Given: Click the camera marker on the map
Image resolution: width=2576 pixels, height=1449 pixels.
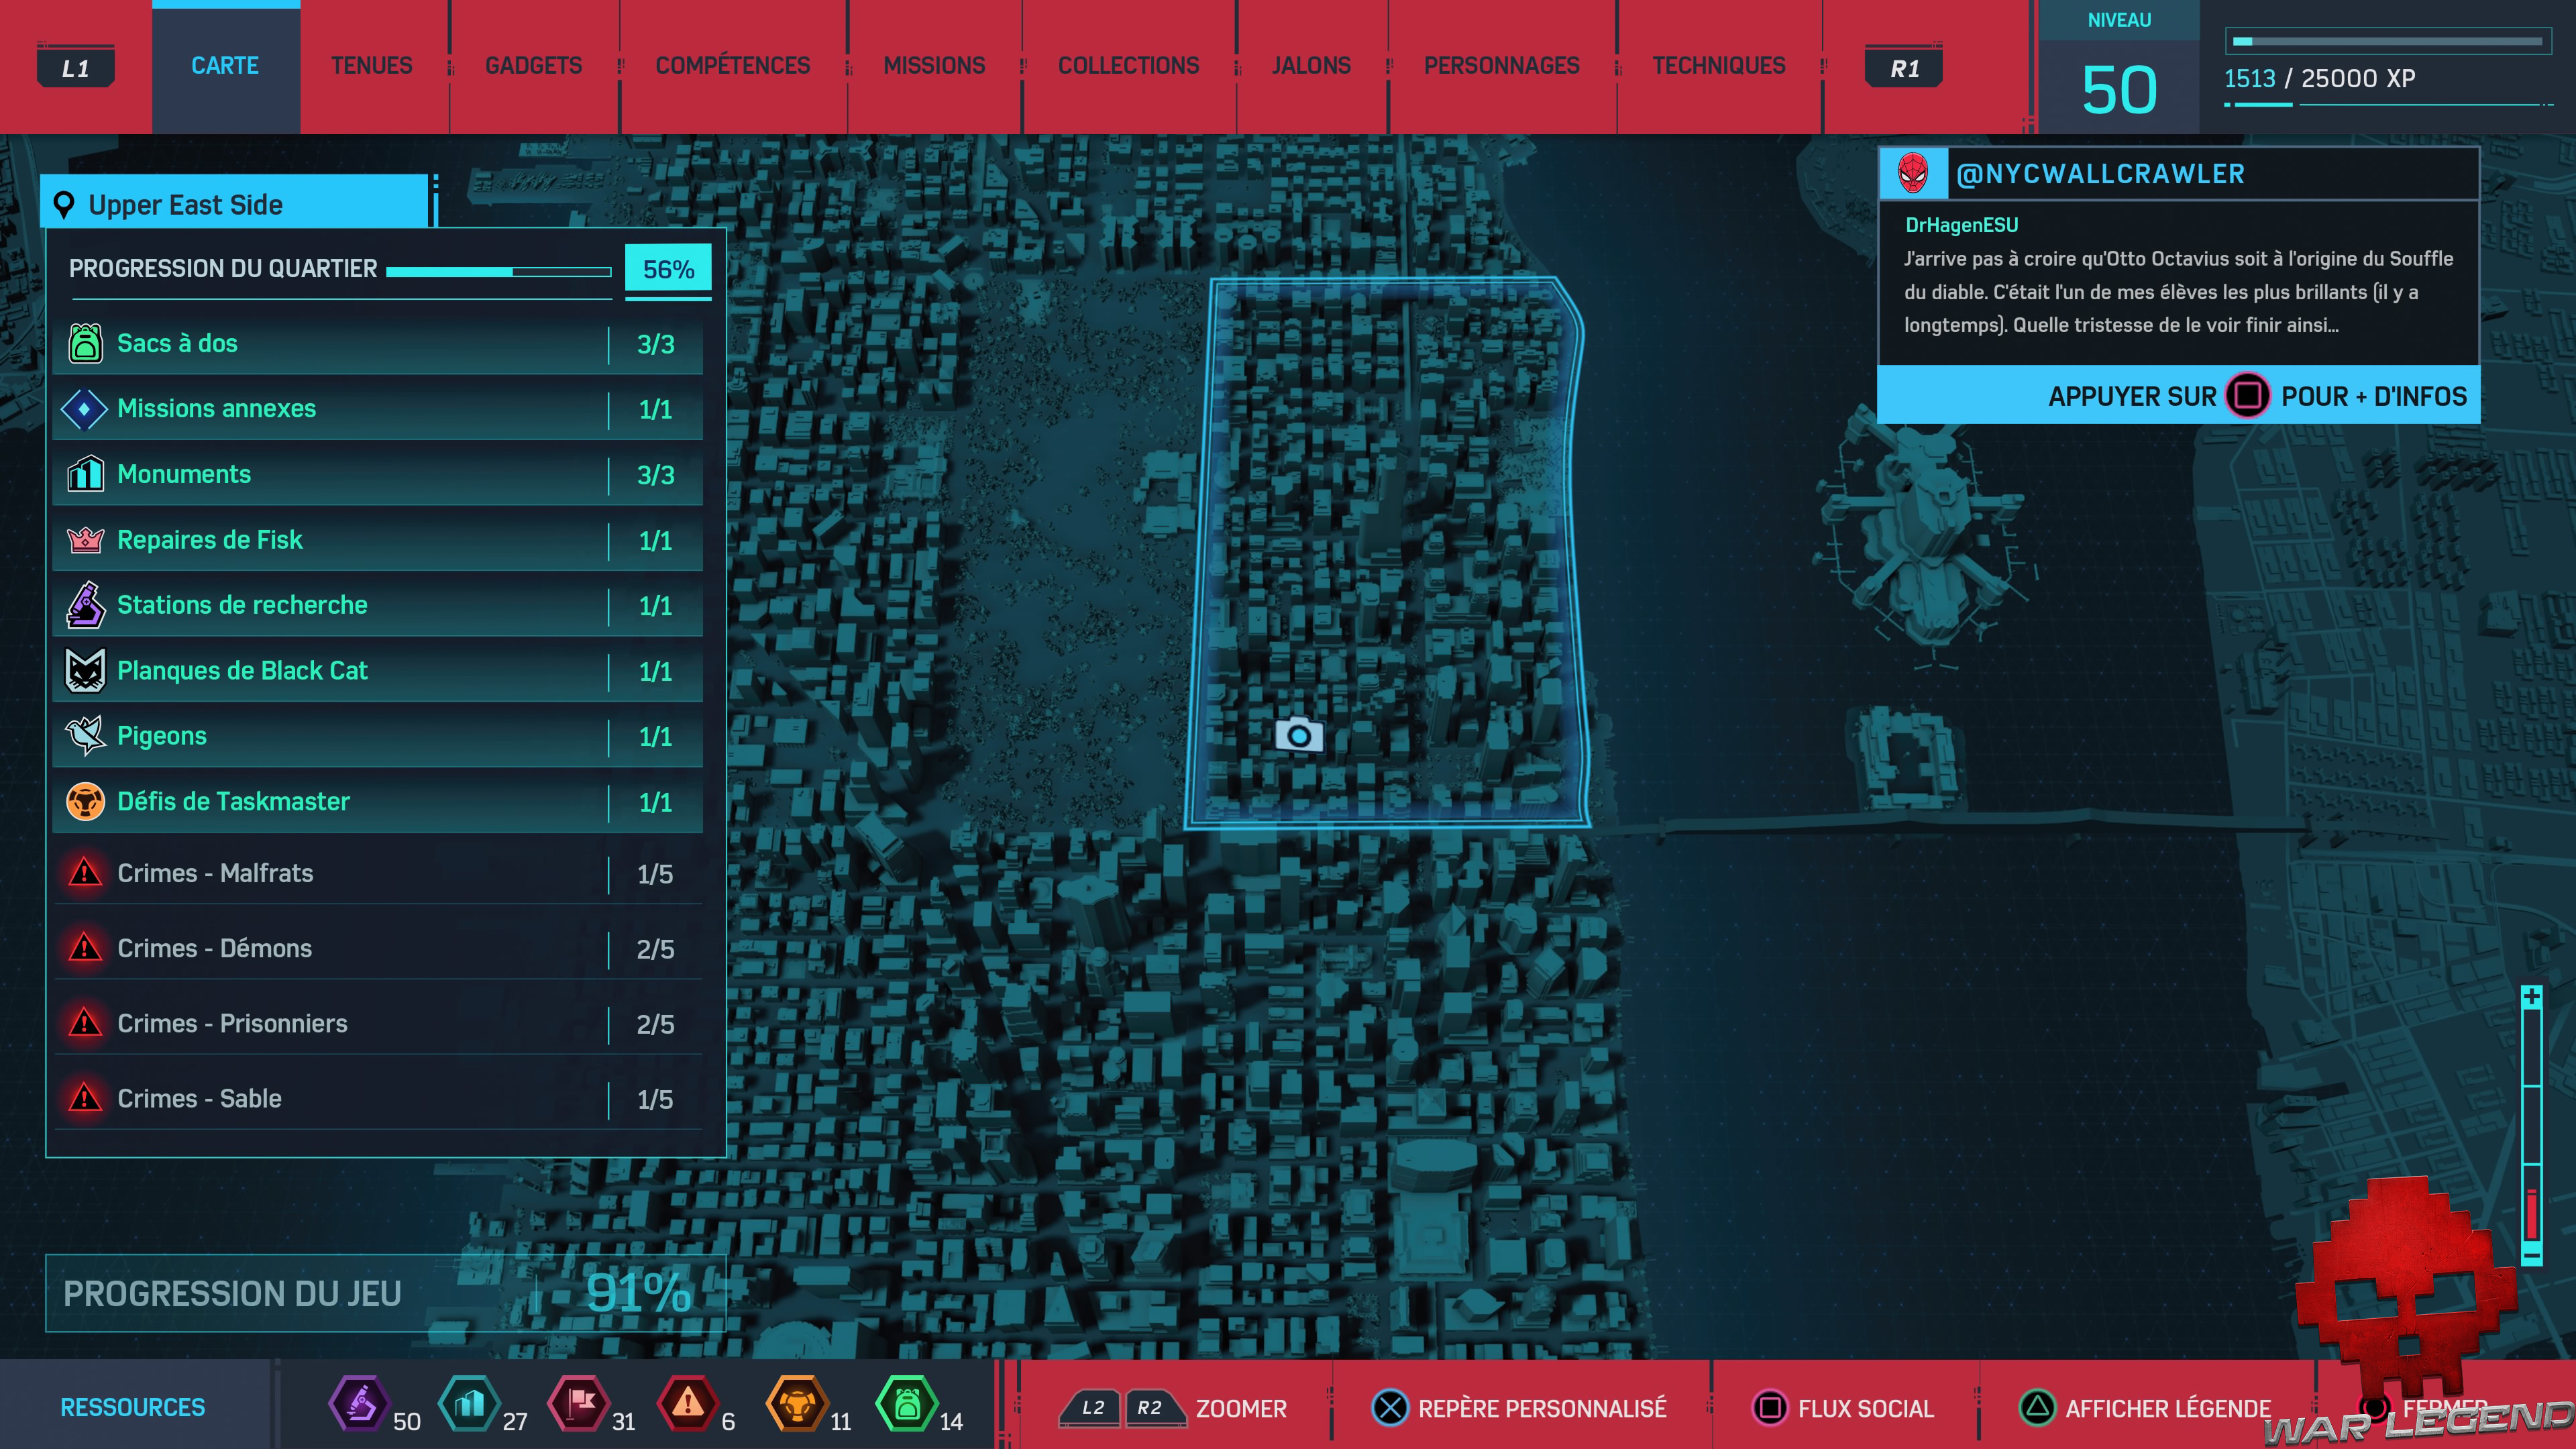Looking at the screenshot, I should pos(1298,735).
